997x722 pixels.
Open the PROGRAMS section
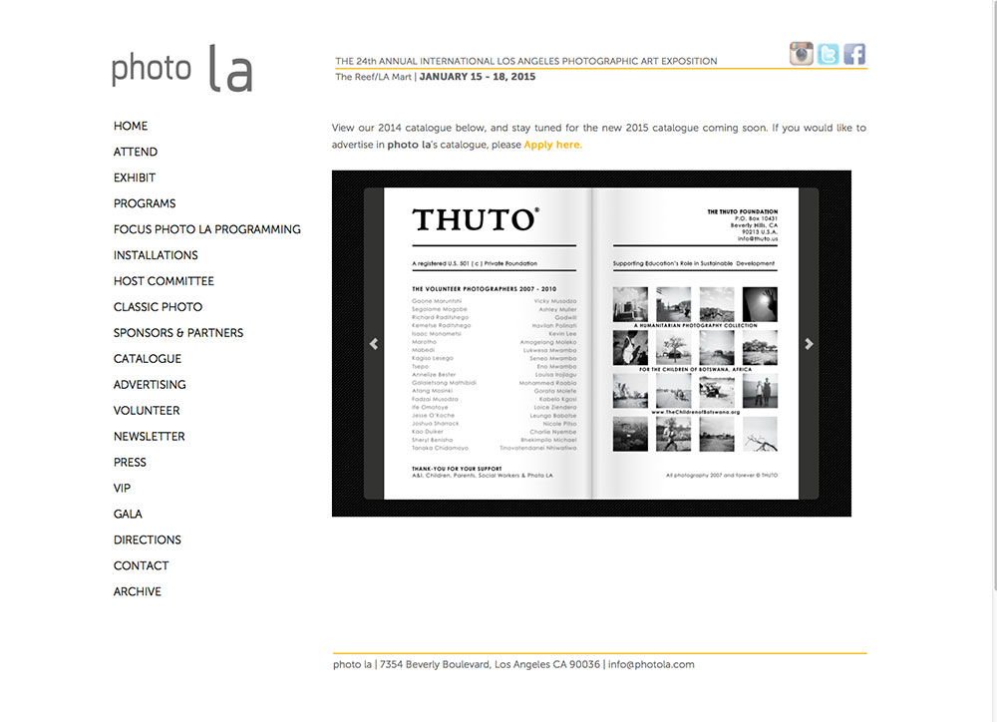coord(145,203)
